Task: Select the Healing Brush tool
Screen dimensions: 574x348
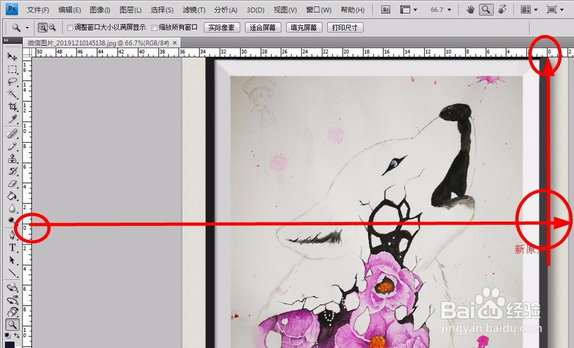Action: pyautogui.click(x=12, y=134)
